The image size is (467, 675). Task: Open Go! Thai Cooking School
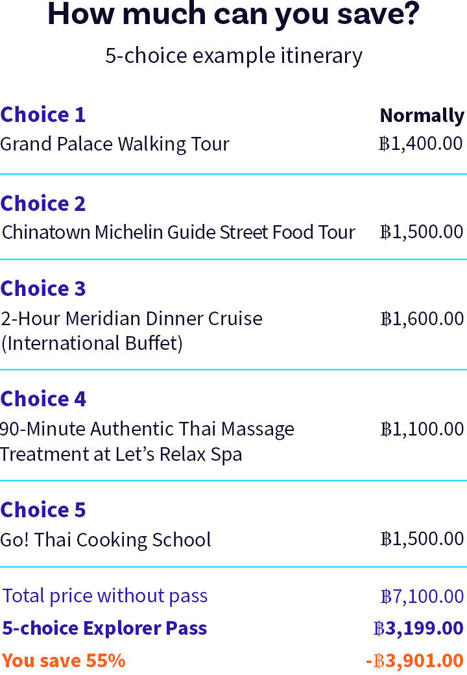(106, 540)
